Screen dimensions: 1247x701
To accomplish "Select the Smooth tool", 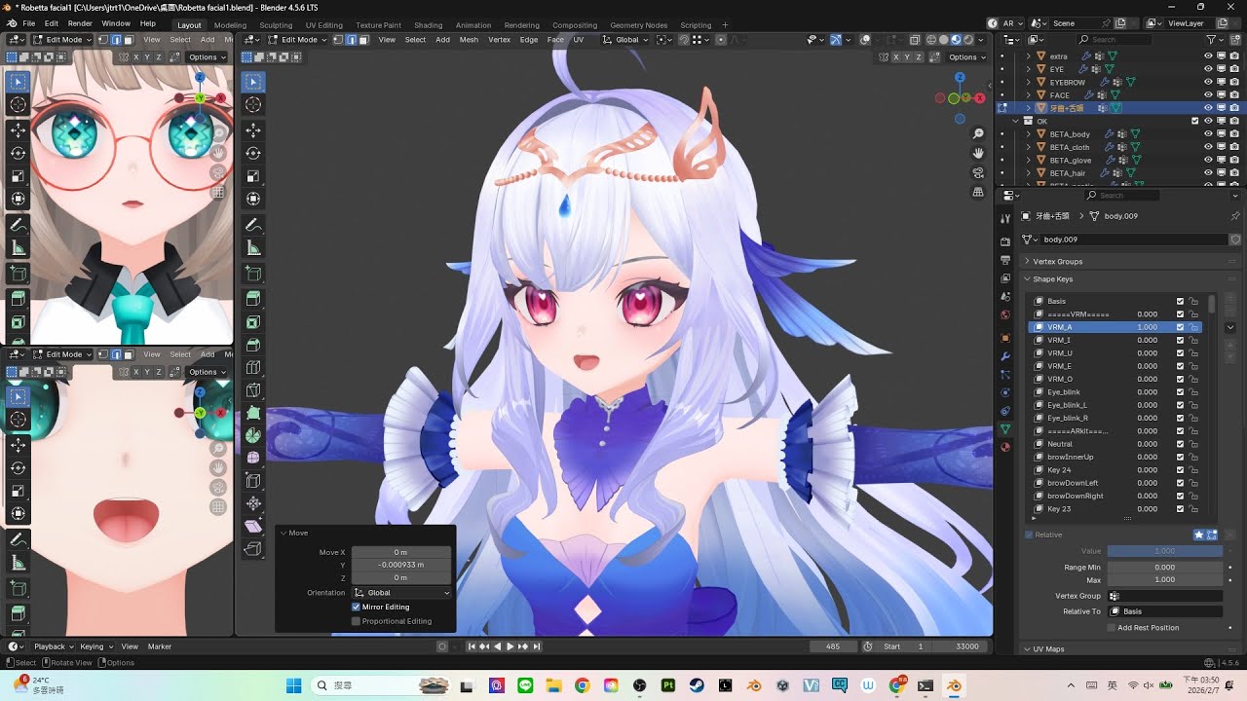I will click(253, 458).
